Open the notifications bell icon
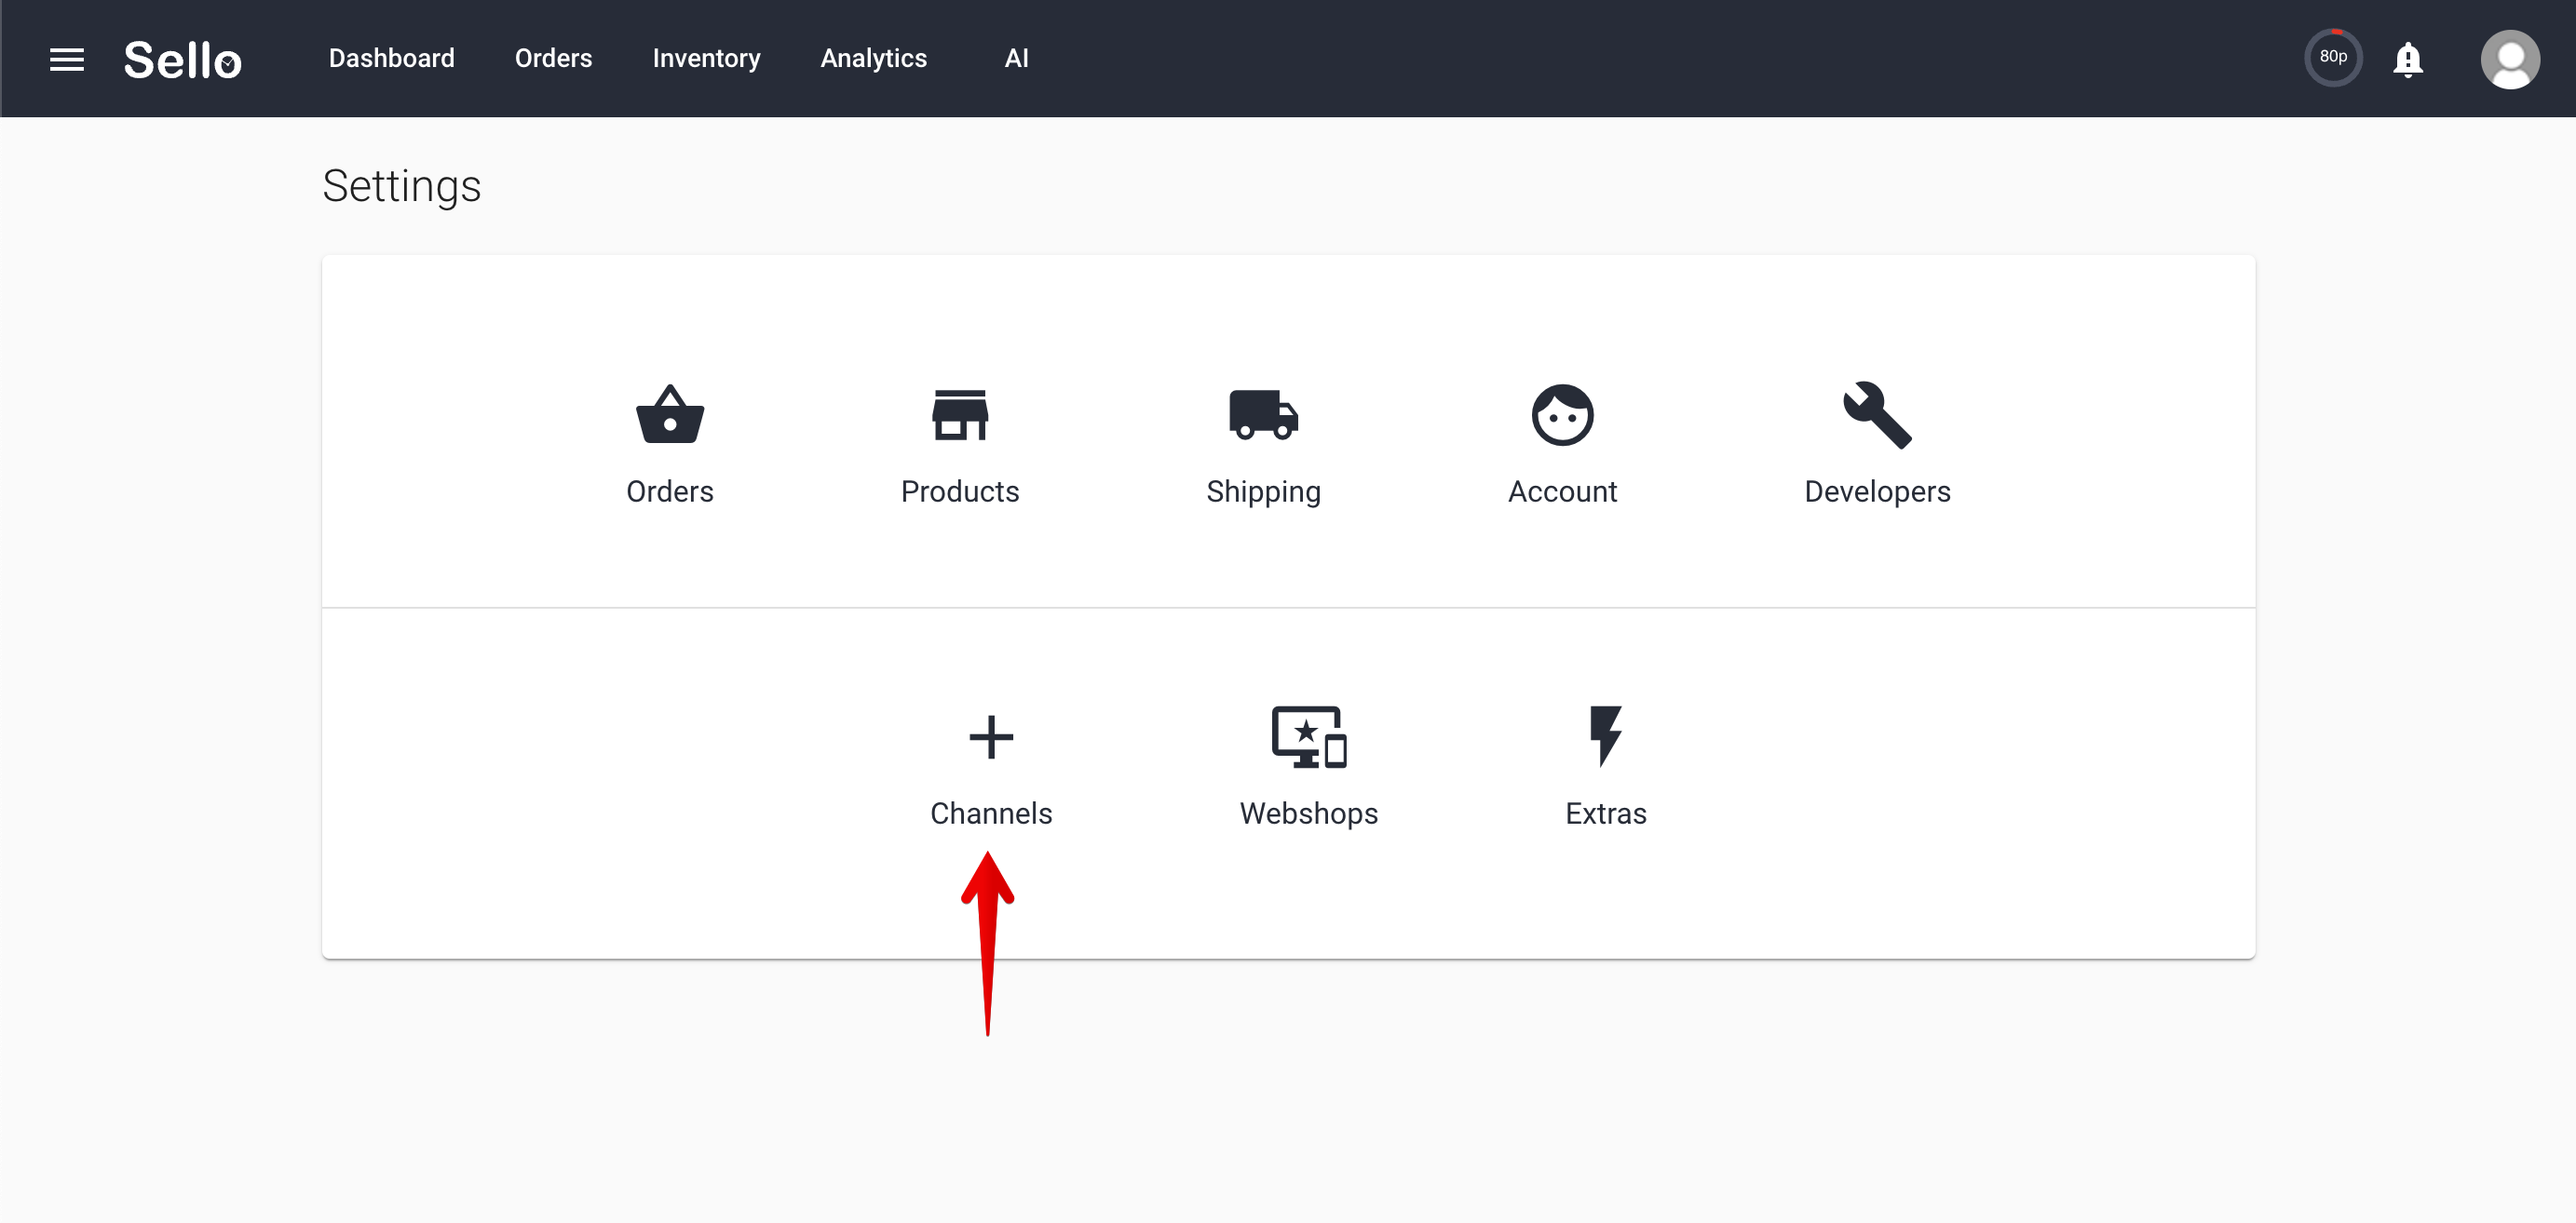The height and width of the screenshot is (1223, 2576). [x=2407, y=59]
